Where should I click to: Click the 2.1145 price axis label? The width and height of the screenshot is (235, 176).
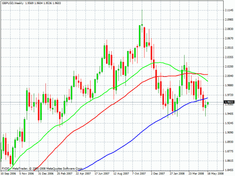pos(229,10)
